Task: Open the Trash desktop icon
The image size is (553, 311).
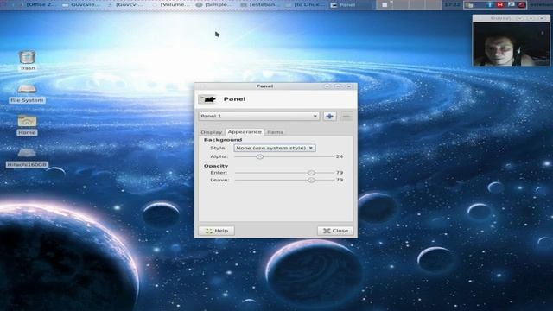Action: coord(27,60)
